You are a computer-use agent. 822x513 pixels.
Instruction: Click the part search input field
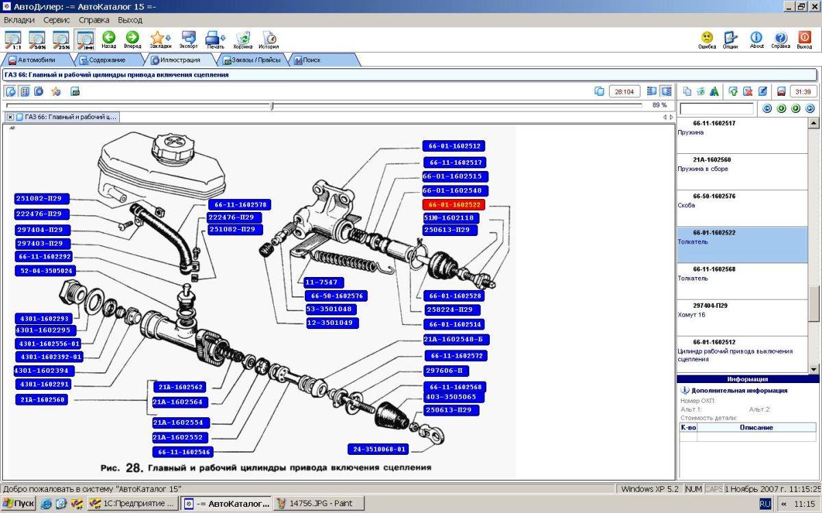point(717,109)
